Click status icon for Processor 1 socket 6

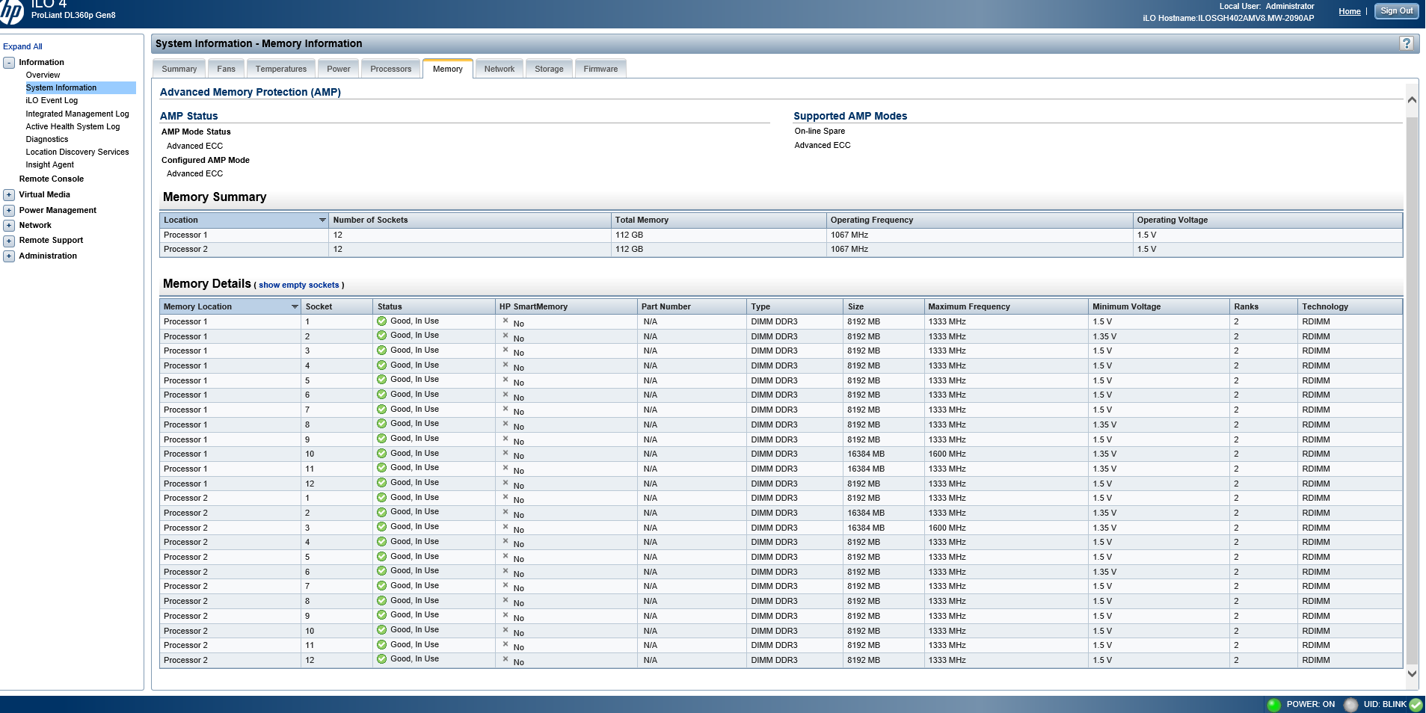pos(382,395)
